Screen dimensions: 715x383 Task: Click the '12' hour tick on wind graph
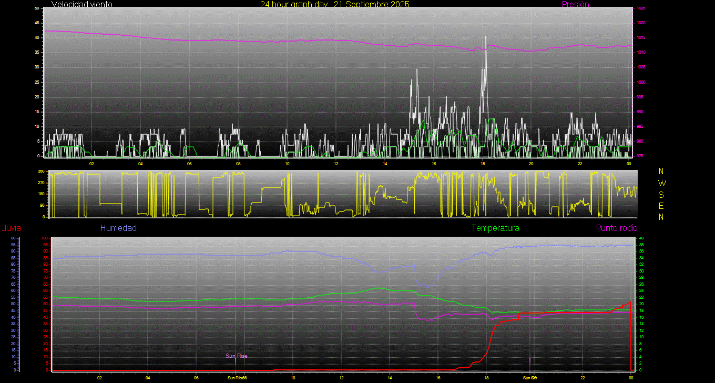click(x=336, y=164)
